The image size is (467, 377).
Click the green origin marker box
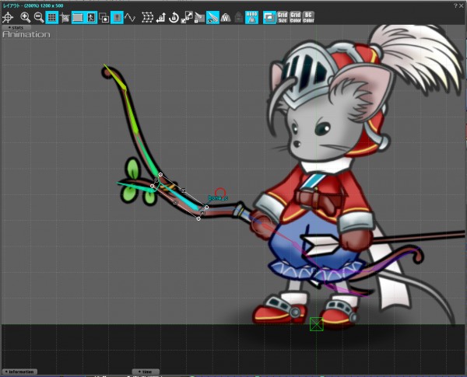coord(316,324)
